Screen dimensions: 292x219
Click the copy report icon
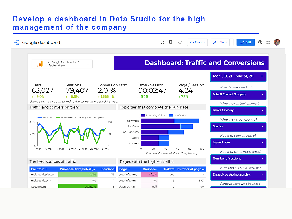pyautogui.click(x=170, y=42)
